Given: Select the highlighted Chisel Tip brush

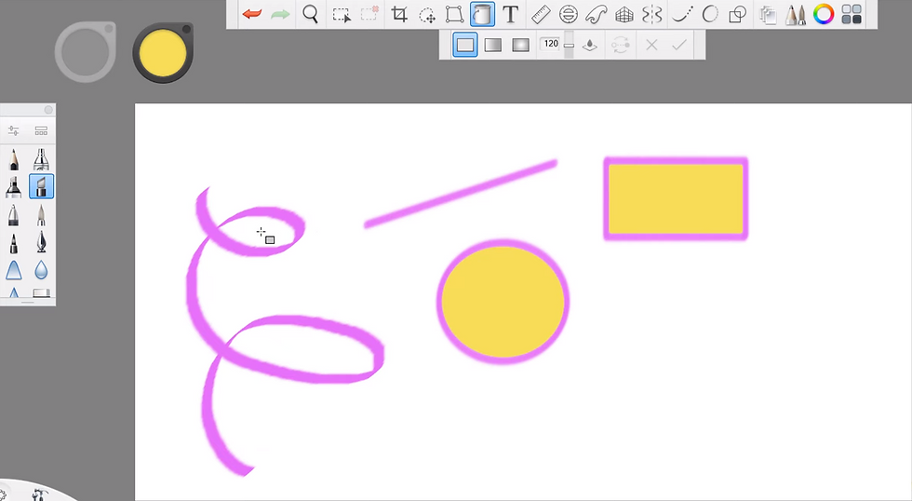Looking at the screenshot, I should pos(41,187).
